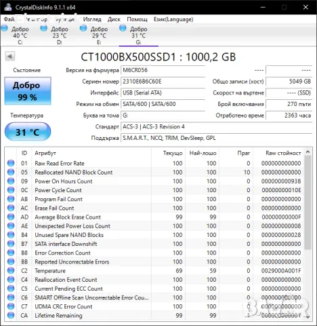This screenshot has height=326, width=317.
Task: Click the firmware version field M6CR056
Action: point(163,70)
